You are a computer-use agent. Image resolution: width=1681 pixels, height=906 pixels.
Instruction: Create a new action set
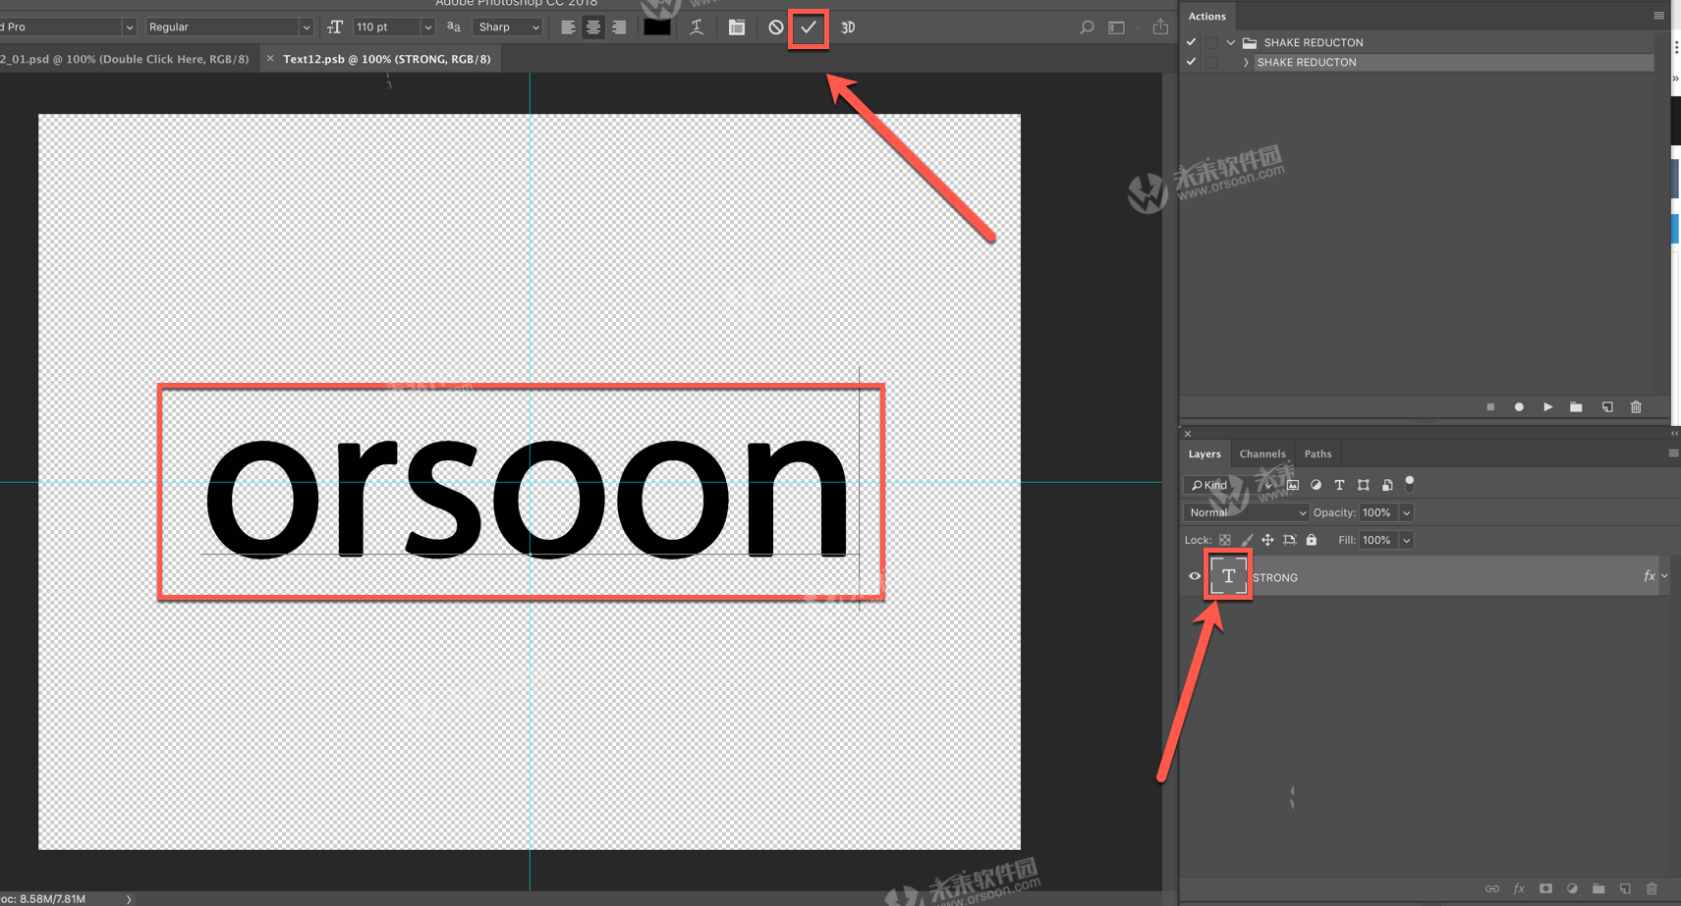[1576, 406]
